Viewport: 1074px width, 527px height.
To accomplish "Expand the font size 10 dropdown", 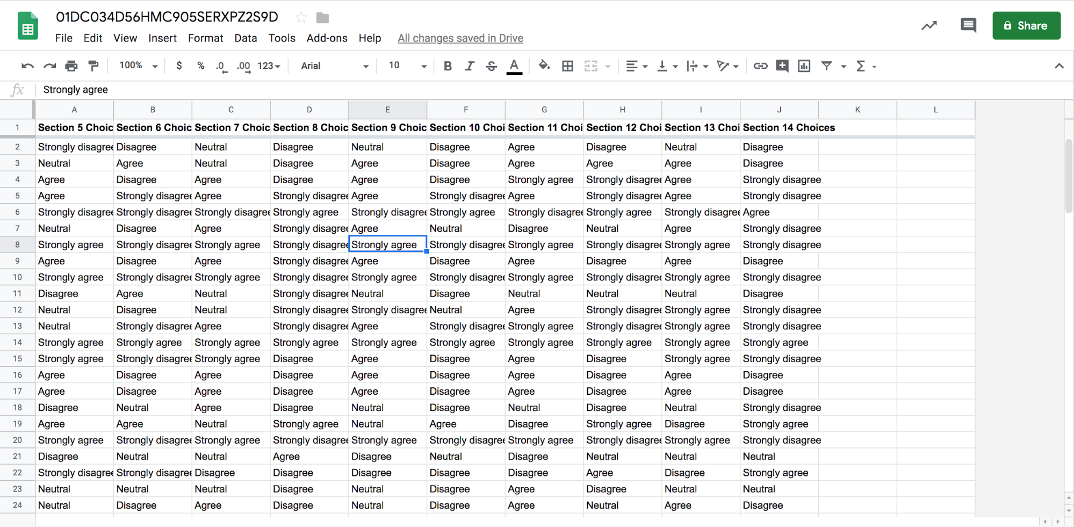I will click(x=407, y=66).
